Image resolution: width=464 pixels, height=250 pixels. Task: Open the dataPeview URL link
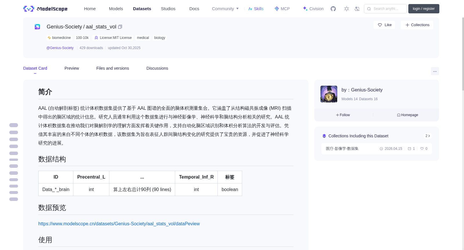[x=119, y=224]
